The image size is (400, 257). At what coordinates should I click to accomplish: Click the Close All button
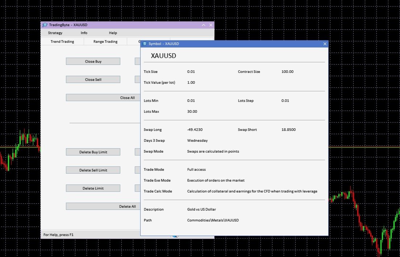point(103,98)
